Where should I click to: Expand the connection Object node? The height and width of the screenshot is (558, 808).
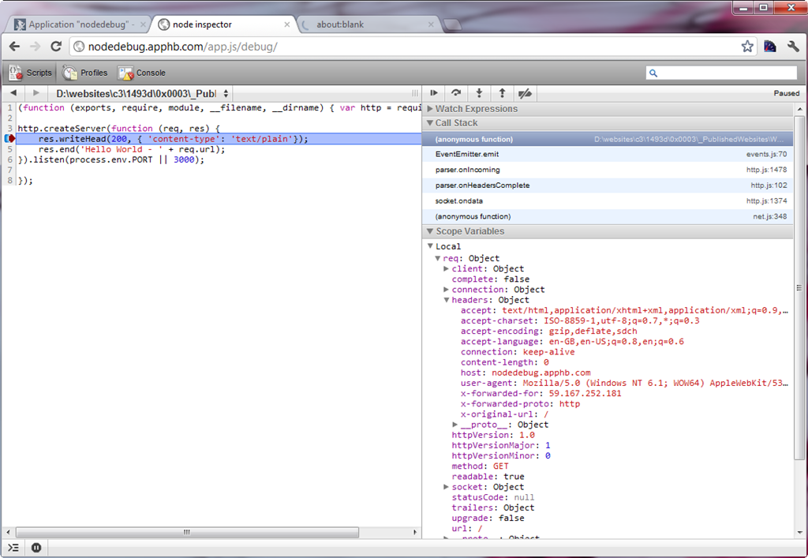(447, 290)
